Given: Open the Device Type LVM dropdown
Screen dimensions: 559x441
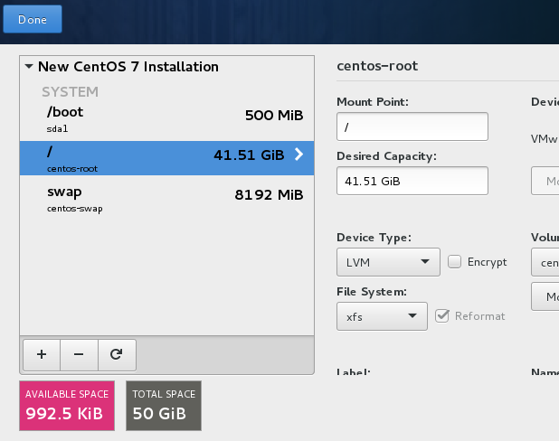Looking at the screenshot, I should pyautogui.click(x=388, y=262).
